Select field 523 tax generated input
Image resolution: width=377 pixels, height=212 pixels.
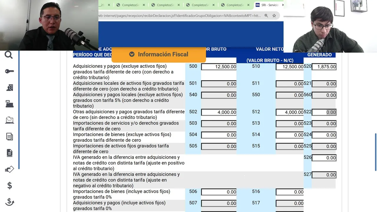pyautogui.click(x=324, y=124)
